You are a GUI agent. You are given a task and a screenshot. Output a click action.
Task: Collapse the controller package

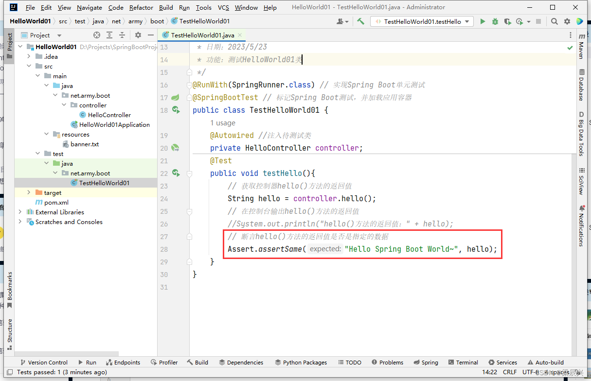click(x=64, y=105)
